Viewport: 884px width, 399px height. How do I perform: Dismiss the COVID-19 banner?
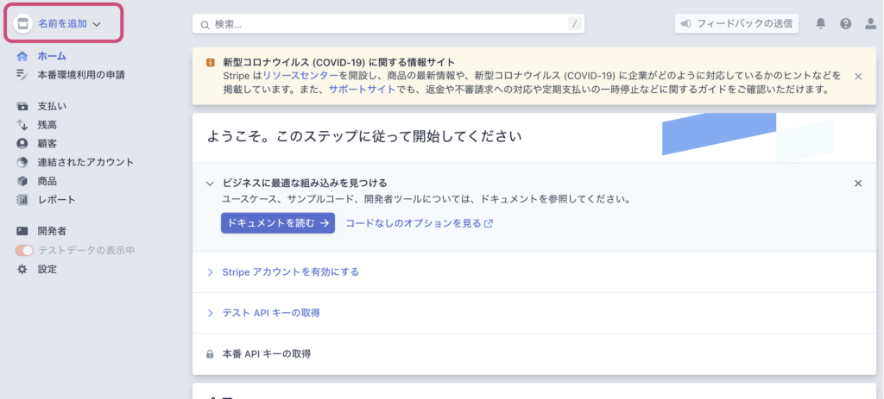pyautogui.click(x=858, y=76)
